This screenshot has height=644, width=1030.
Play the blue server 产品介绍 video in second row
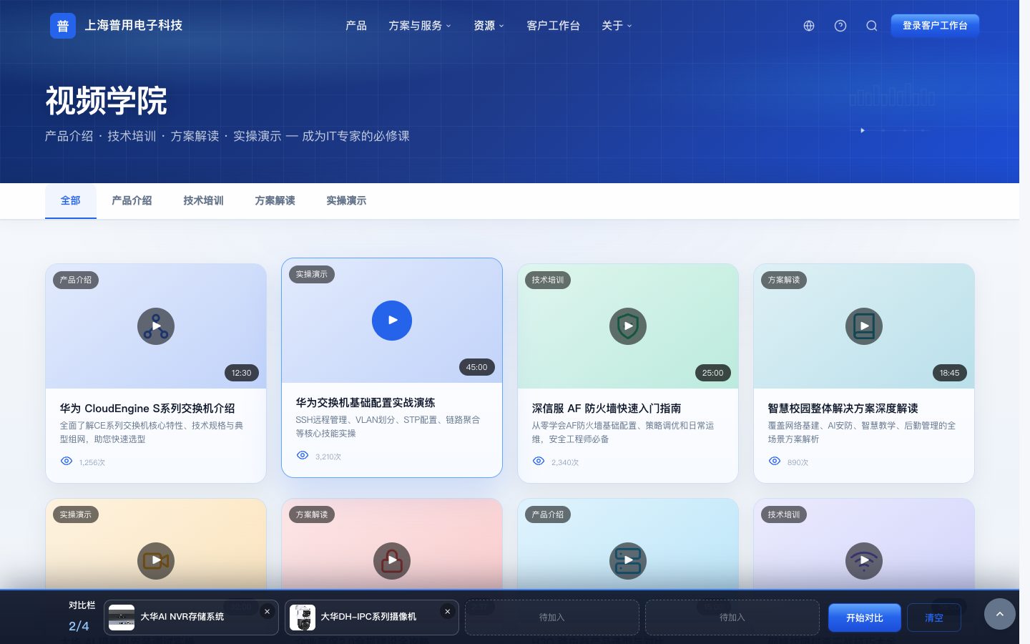point(628,561)
